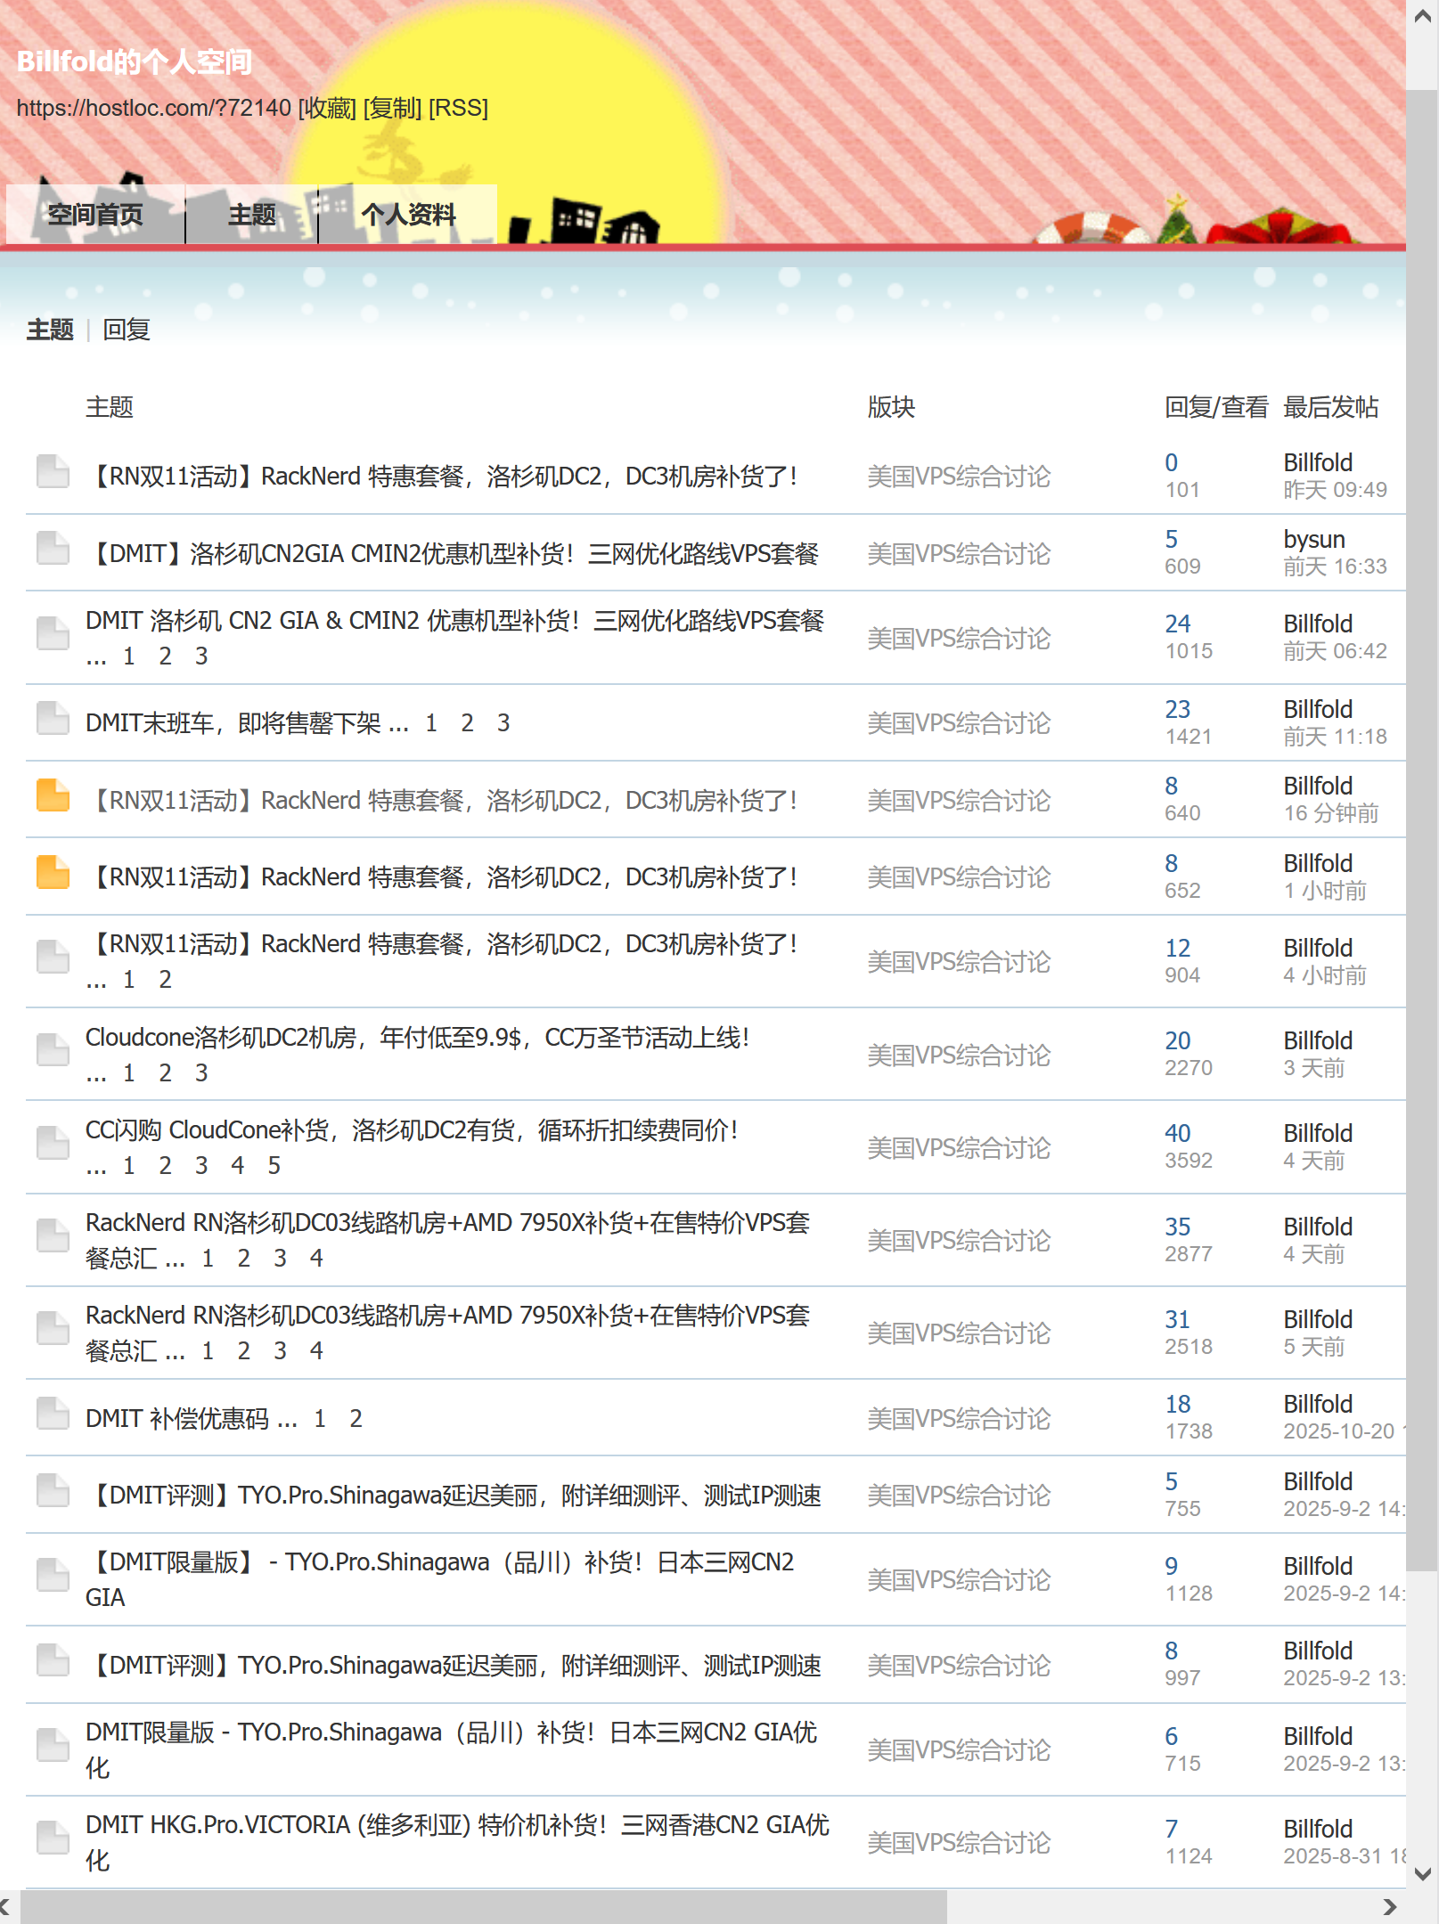The image size is (1439, 1924).
Task: Switch to the 主题 tab in the banner navigation
Action: [252, 215]
